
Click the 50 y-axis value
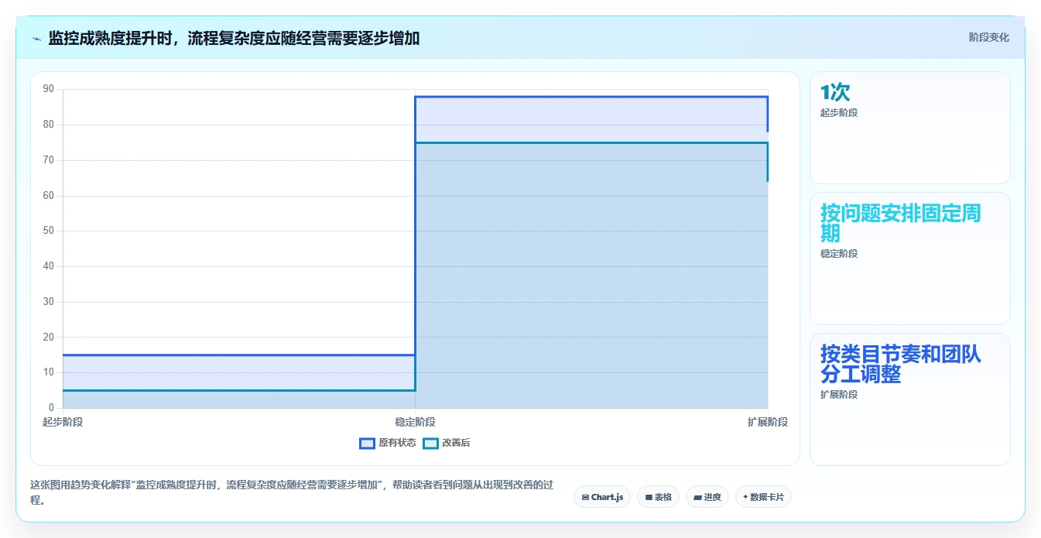click(x=49, y=231)
